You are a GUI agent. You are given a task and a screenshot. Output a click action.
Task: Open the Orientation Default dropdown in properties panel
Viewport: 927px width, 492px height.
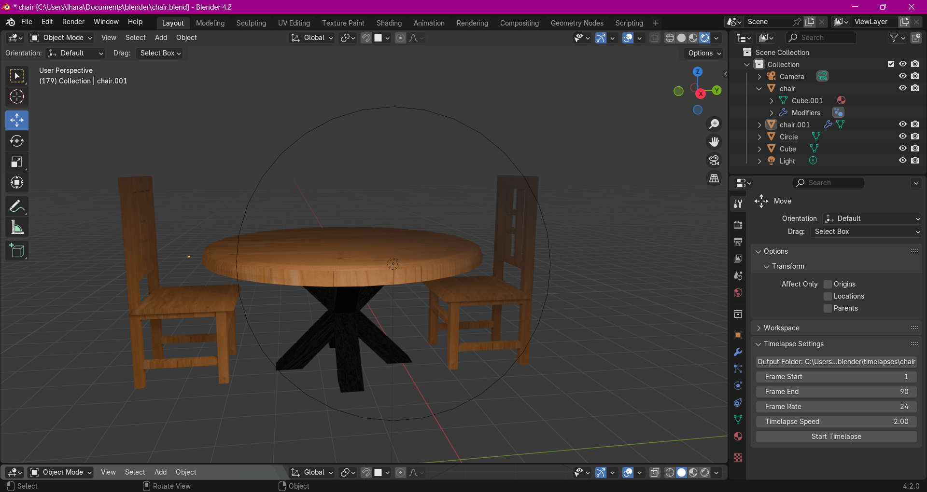click(872, 219)
